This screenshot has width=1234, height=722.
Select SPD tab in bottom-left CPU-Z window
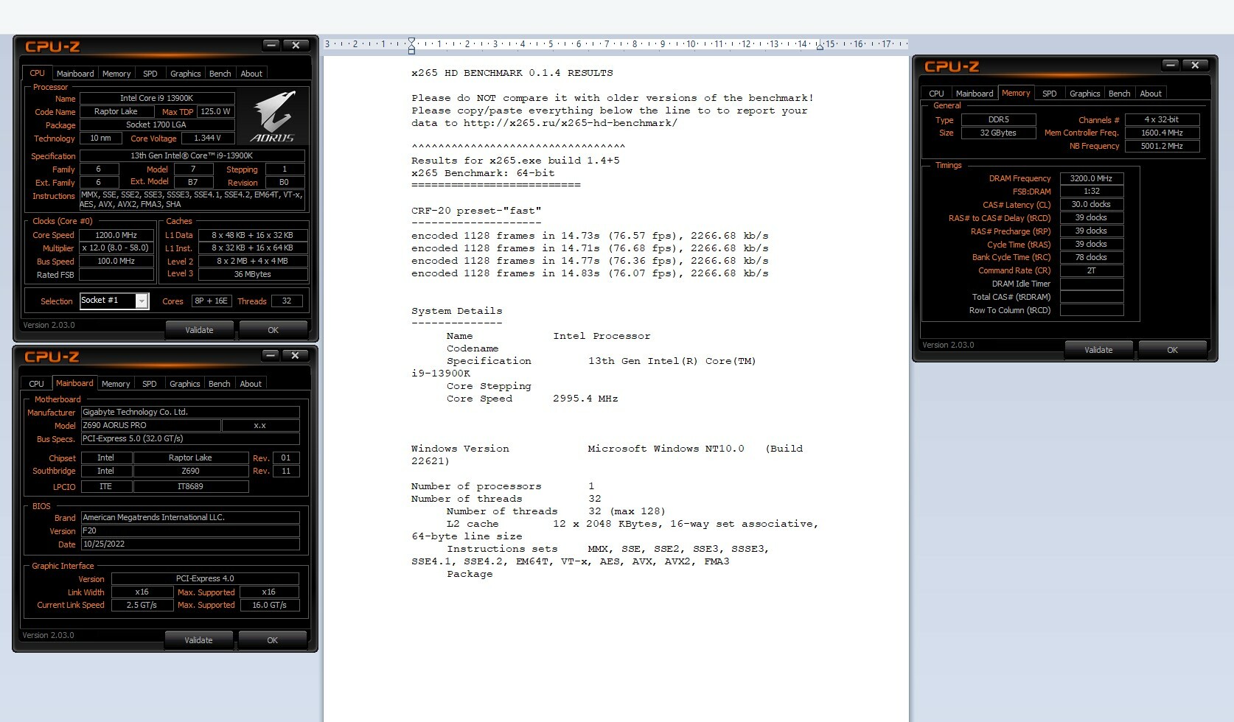[150, 384]
